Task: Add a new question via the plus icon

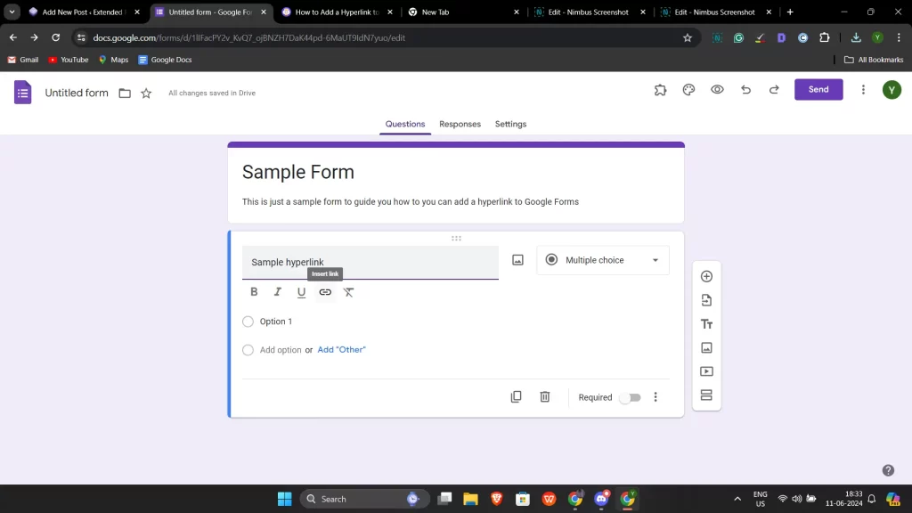Action: pyautogui.click(x=706, y=276)
